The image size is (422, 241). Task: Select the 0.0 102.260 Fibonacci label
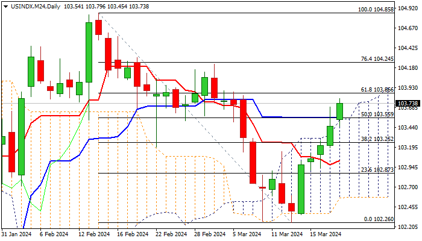pyautogui.click(x=379, y=219)
